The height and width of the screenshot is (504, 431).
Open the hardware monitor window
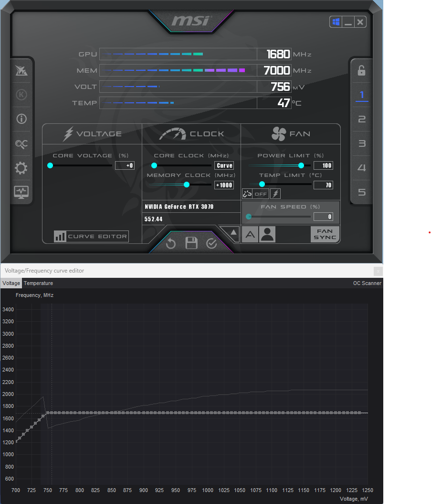click(21, 192)
